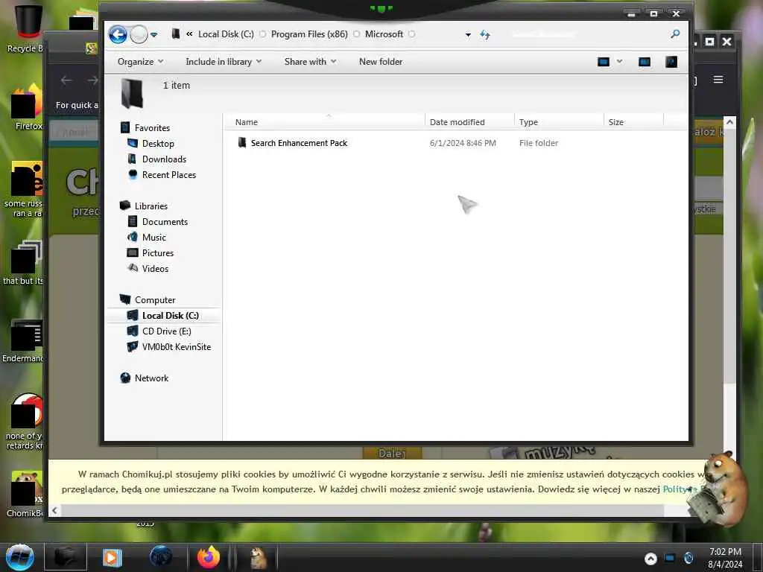Select Computer in the navigation pane

155,300
